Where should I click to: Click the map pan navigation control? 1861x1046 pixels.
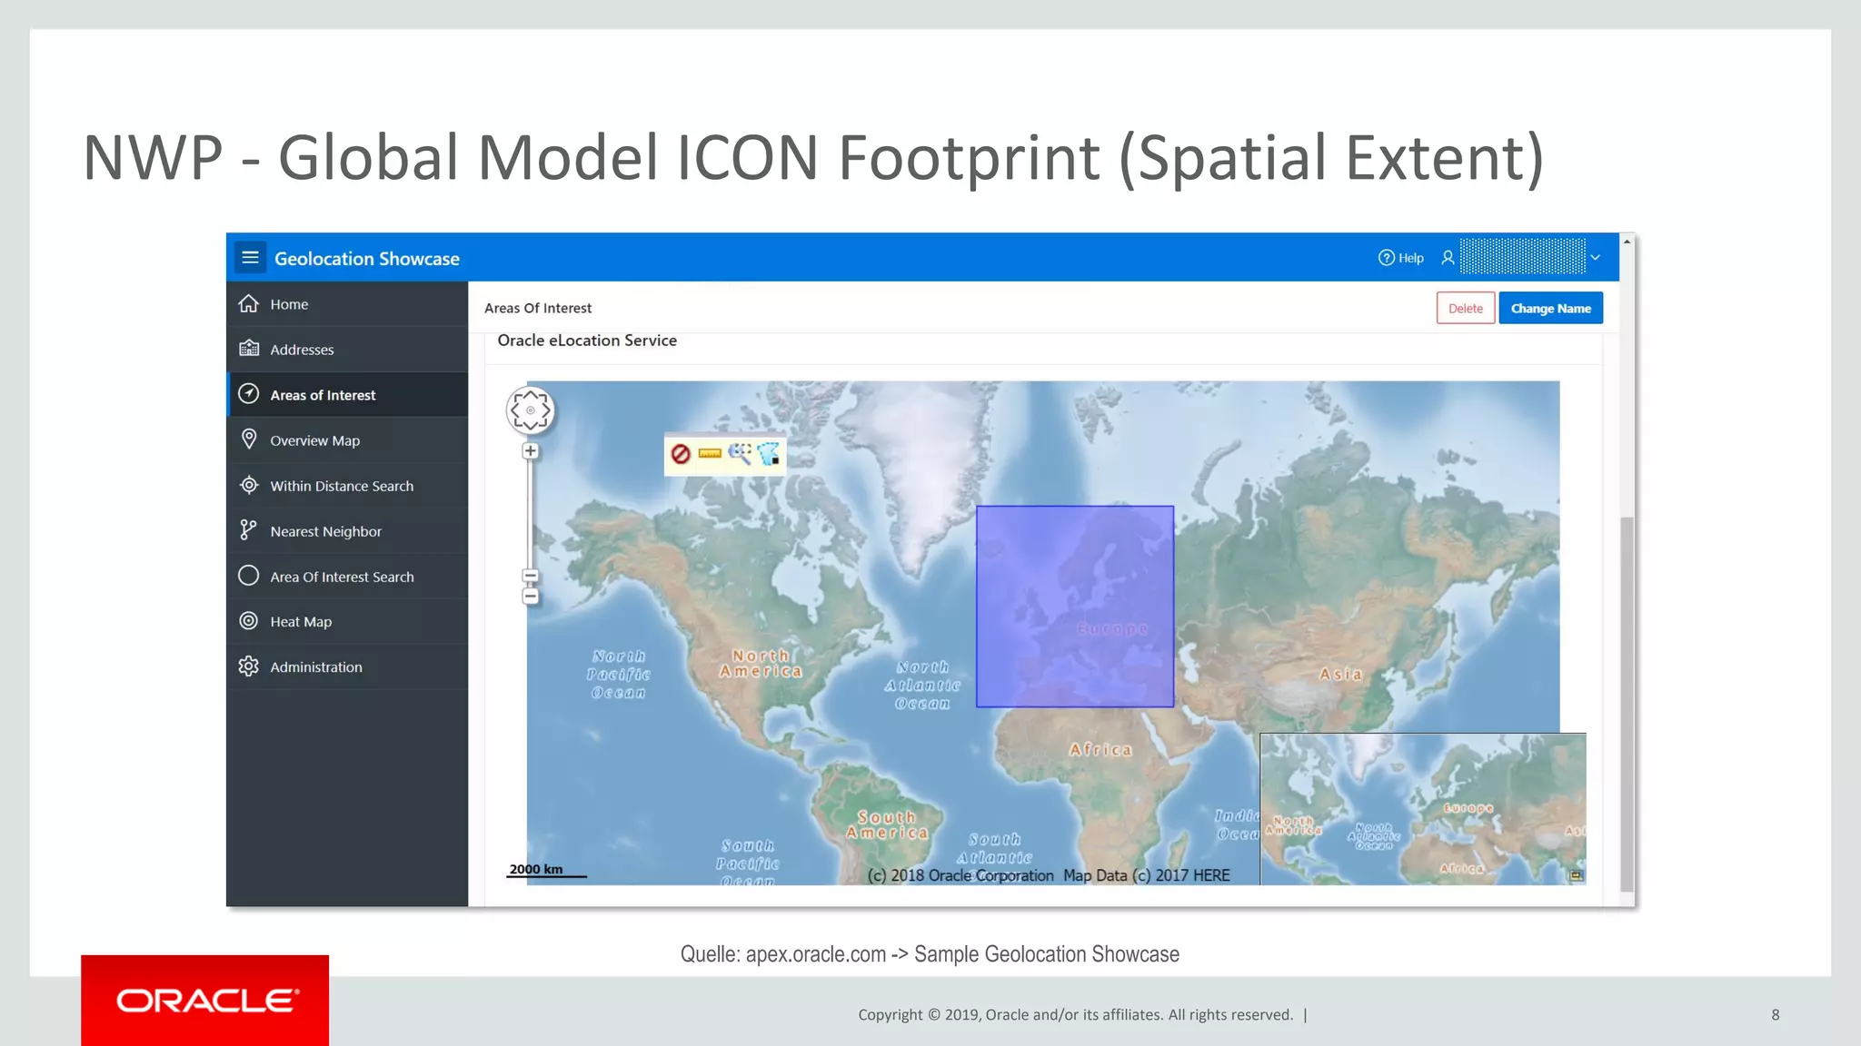pos(531,410)
